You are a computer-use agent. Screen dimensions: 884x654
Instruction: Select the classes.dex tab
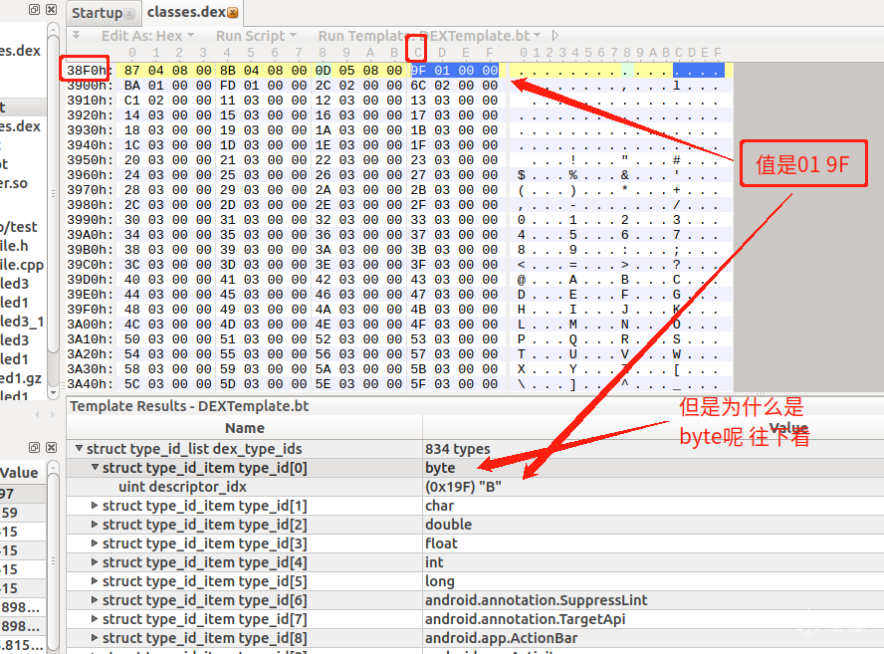(192, 12)
